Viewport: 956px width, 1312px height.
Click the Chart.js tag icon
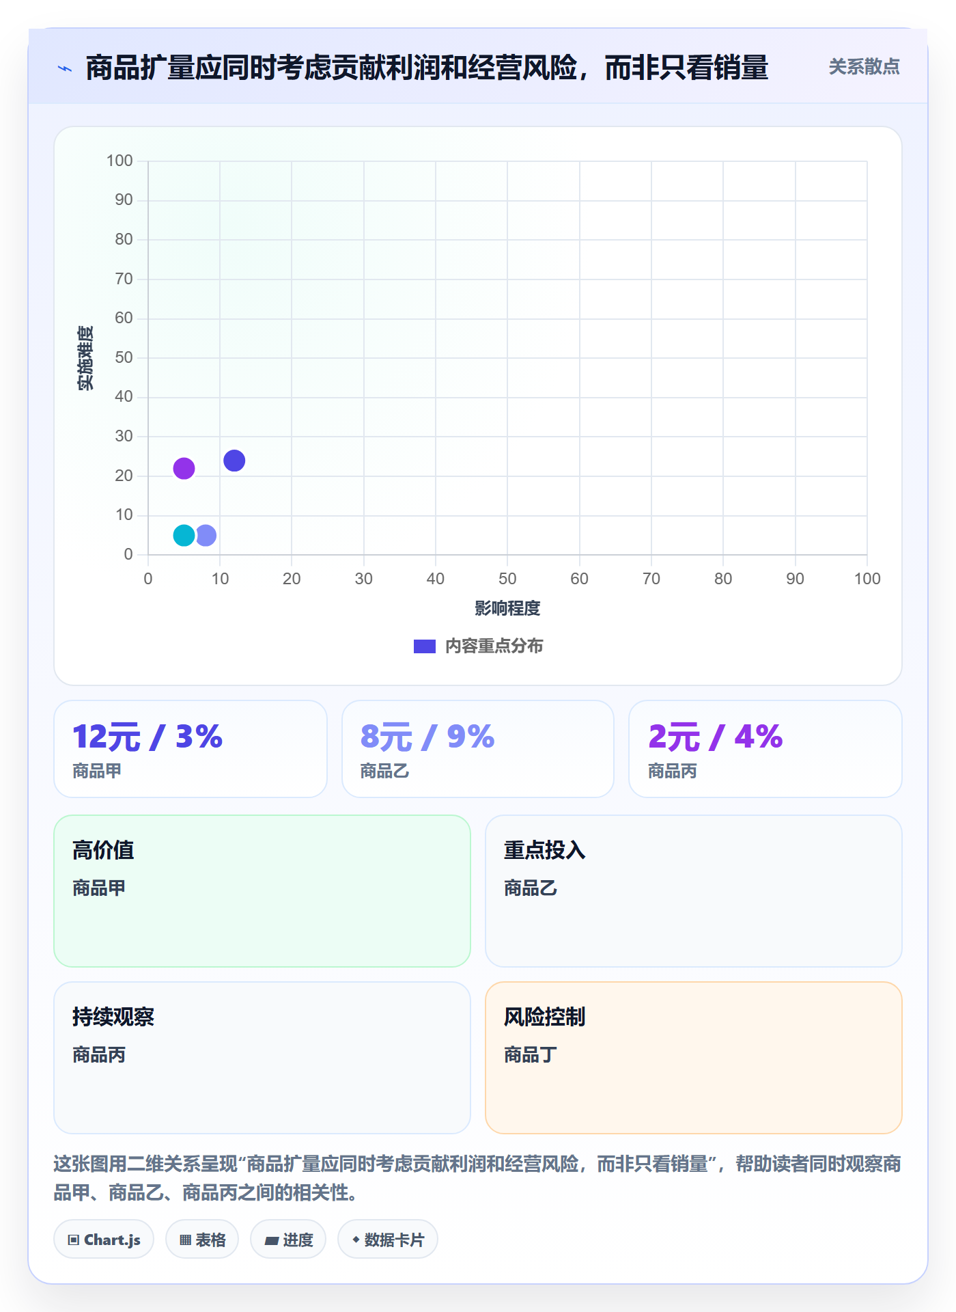[x=74, y=1240]
